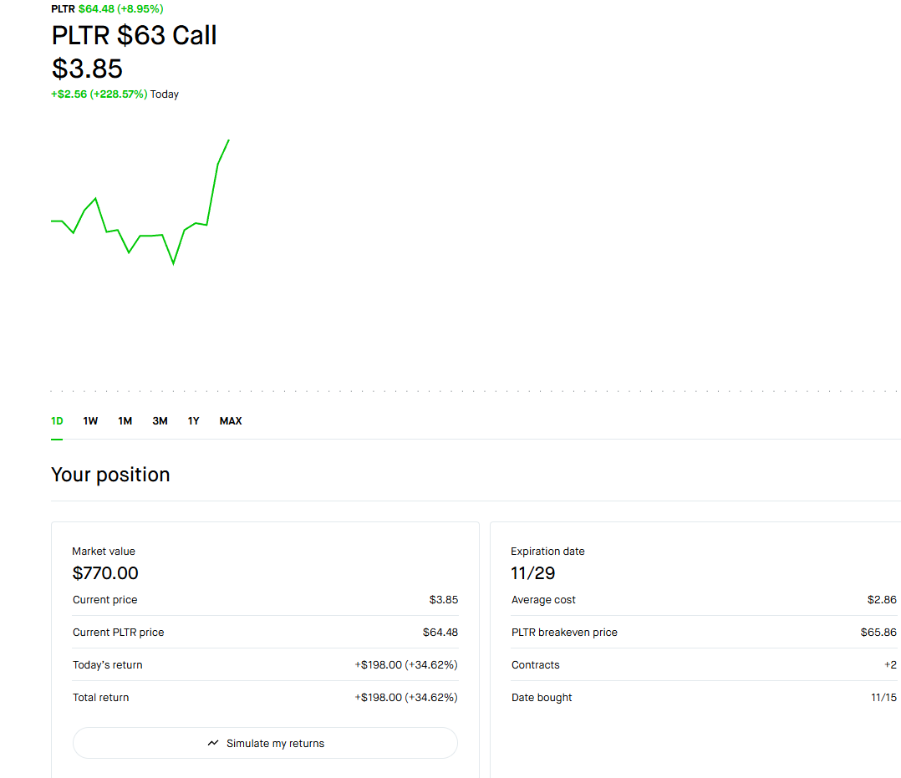Click the Market value $770.00 amount

[105, 573]
